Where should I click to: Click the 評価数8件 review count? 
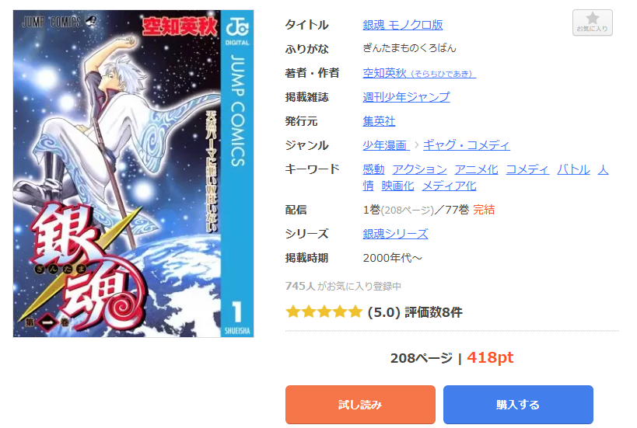[433, 312]
